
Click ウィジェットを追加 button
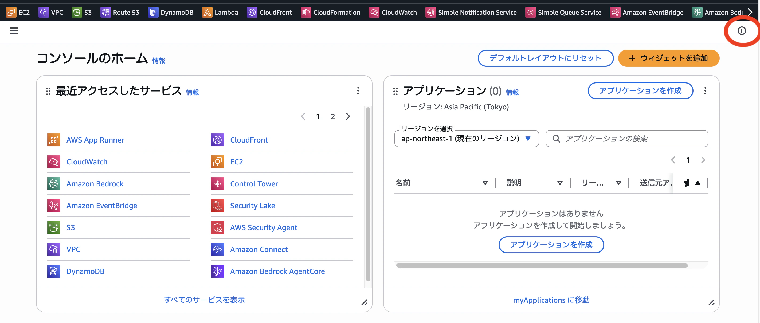[669, 58]
